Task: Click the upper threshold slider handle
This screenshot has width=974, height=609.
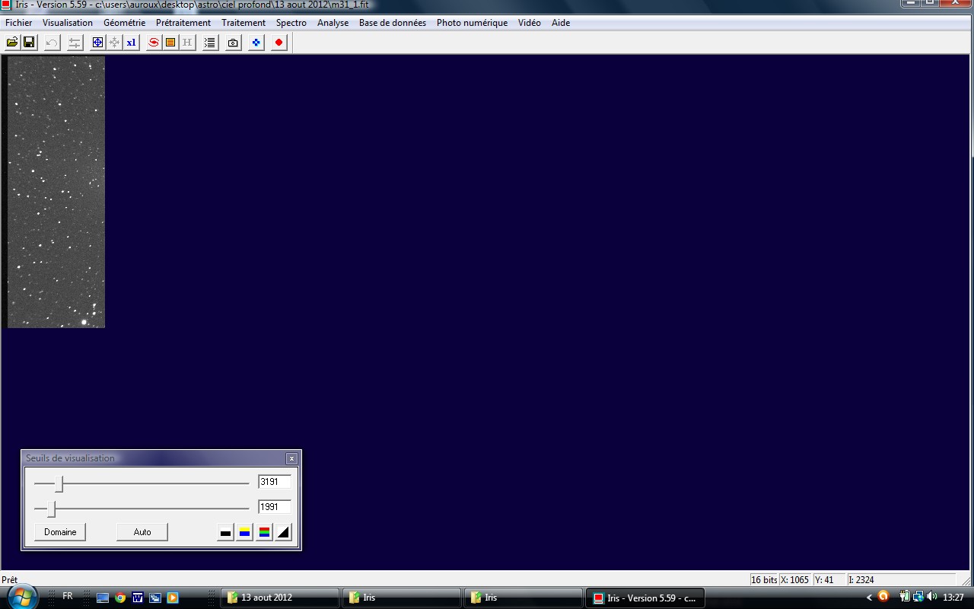Action: pos(59,483)
